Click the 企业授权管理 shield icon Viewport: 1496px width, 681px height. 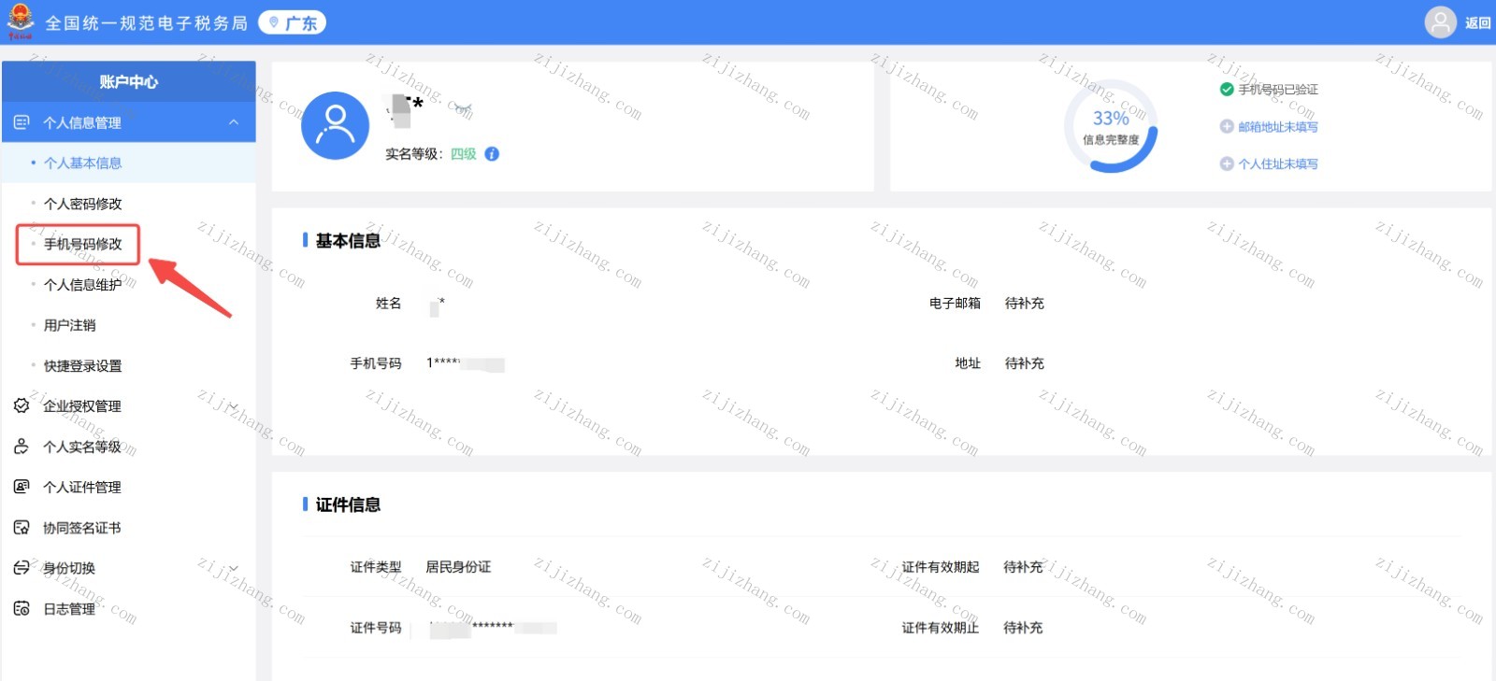(22, 405)
